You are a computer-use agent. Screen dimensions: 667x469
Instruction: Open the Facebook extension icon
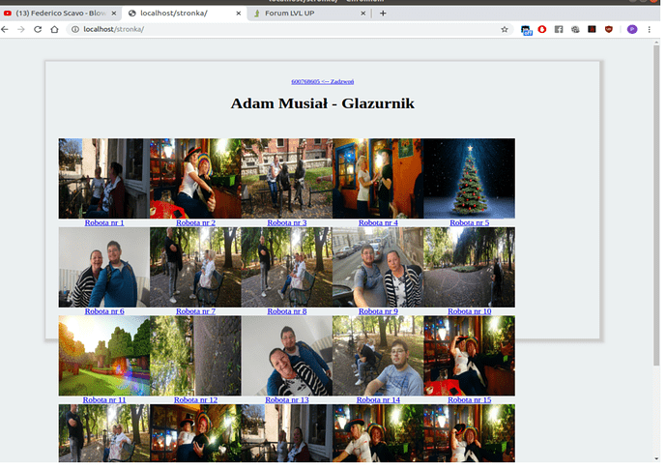pos(559,30)
